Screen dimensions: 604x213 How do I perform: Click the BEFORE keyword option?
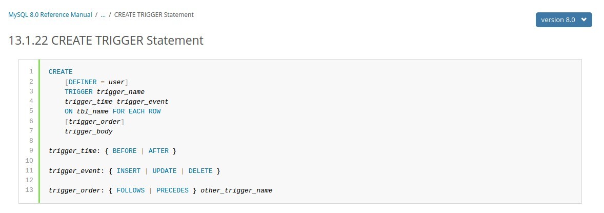click(x=125, y=151)
